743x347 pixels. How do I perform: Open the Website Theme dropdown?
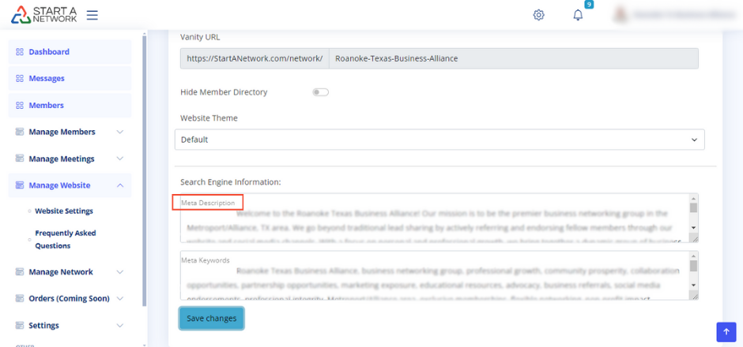tap(439, 140)
